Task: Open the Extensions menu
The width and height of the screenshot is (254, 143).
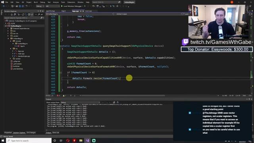Action: (71, 2)
